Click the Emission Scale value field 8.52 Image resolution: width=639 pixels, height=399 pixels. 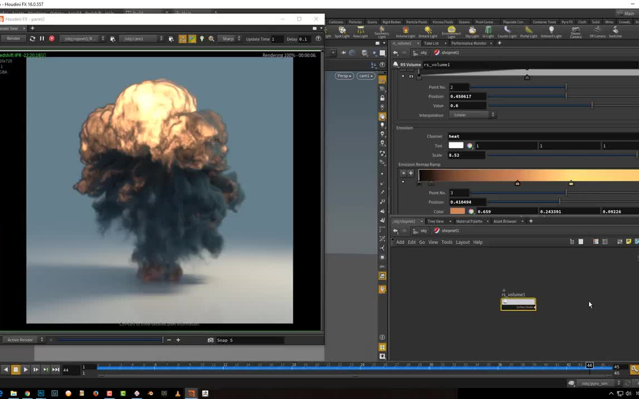pyautogui.click(x=466, y=155)
